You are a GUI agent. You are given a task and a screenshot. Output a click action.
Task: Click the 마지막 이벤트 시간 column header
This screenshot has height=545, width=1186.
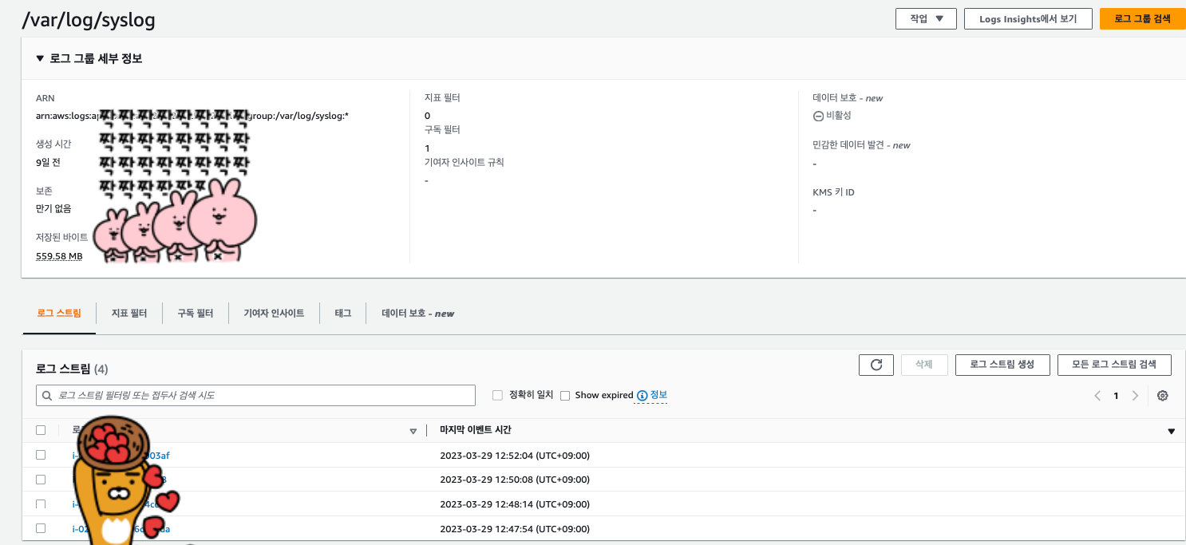click(476, 430)
